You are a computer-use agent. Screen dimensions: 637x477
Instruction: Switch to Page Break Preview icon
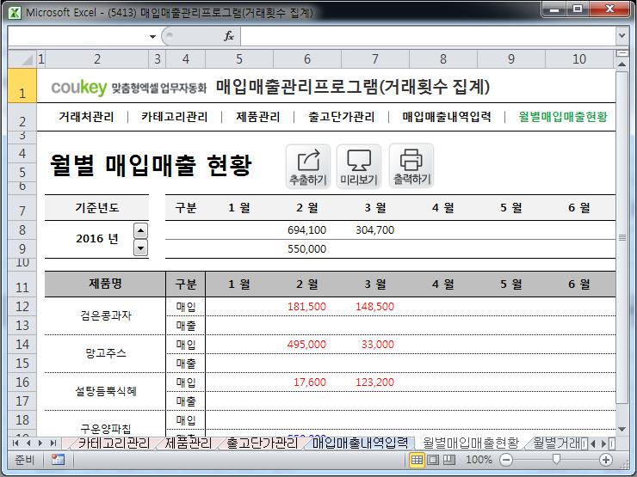448,460
